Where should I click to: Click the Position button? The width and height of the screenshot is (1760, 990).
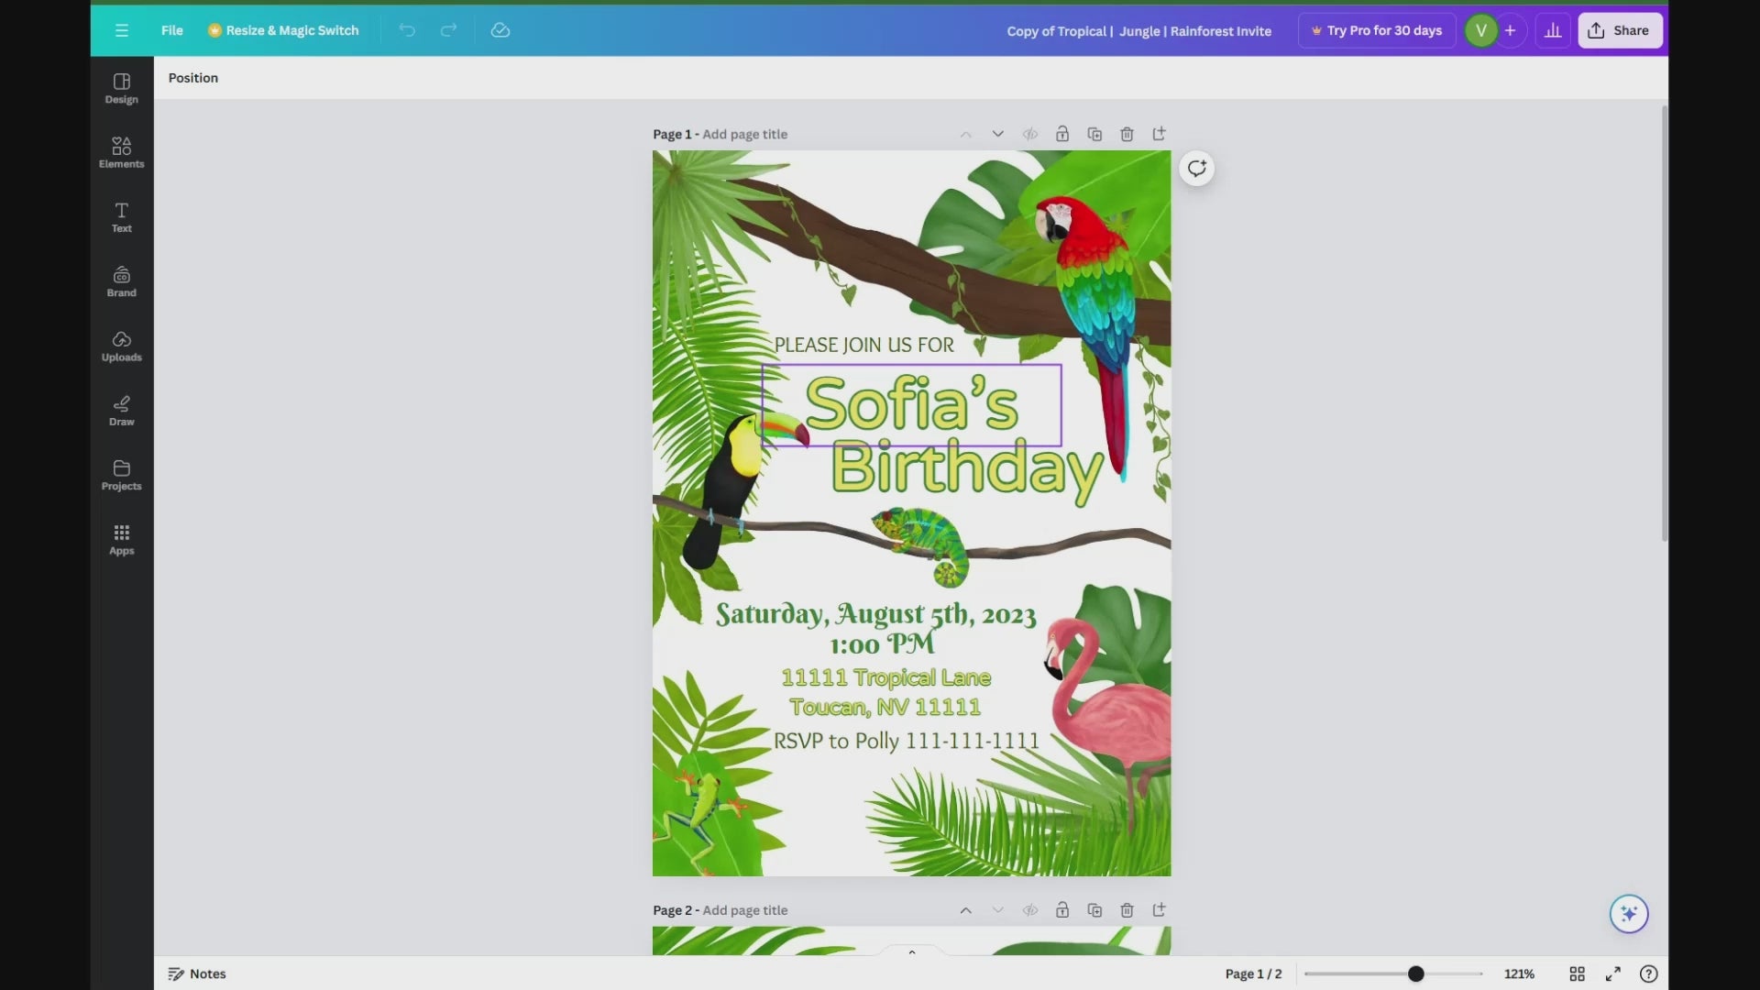tap(193, 78)
